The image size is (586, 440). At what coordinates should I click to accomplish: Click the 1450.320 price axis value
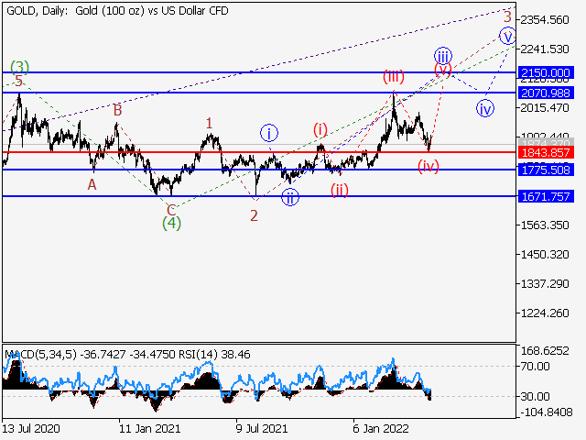pyautogui.click(x=545, y=255)
